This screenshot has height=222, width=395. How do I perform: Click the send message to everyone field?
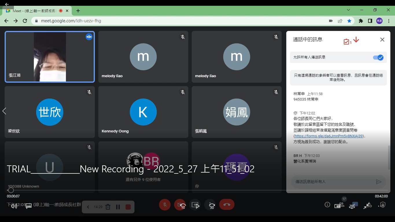coord(333,182)
